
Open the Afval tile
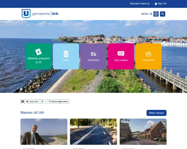click(66, 56)
